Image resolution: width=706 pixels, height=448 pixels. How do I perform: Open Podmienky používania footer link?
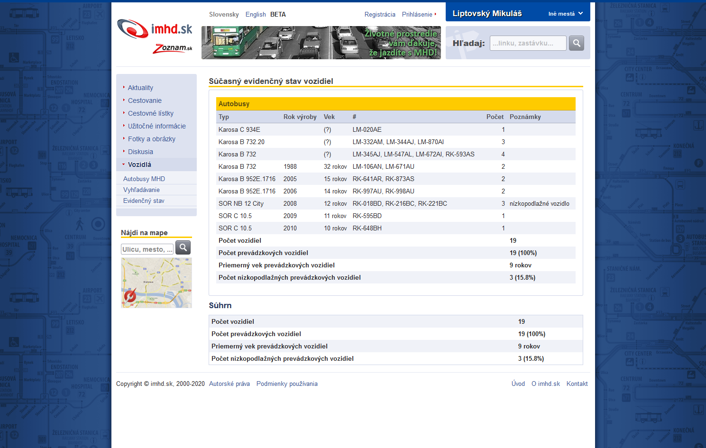[287, 384]
